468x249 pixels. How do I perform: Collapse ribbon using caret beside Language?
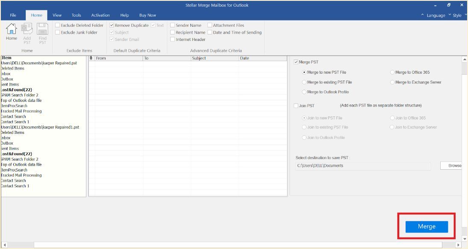point(422,15)
